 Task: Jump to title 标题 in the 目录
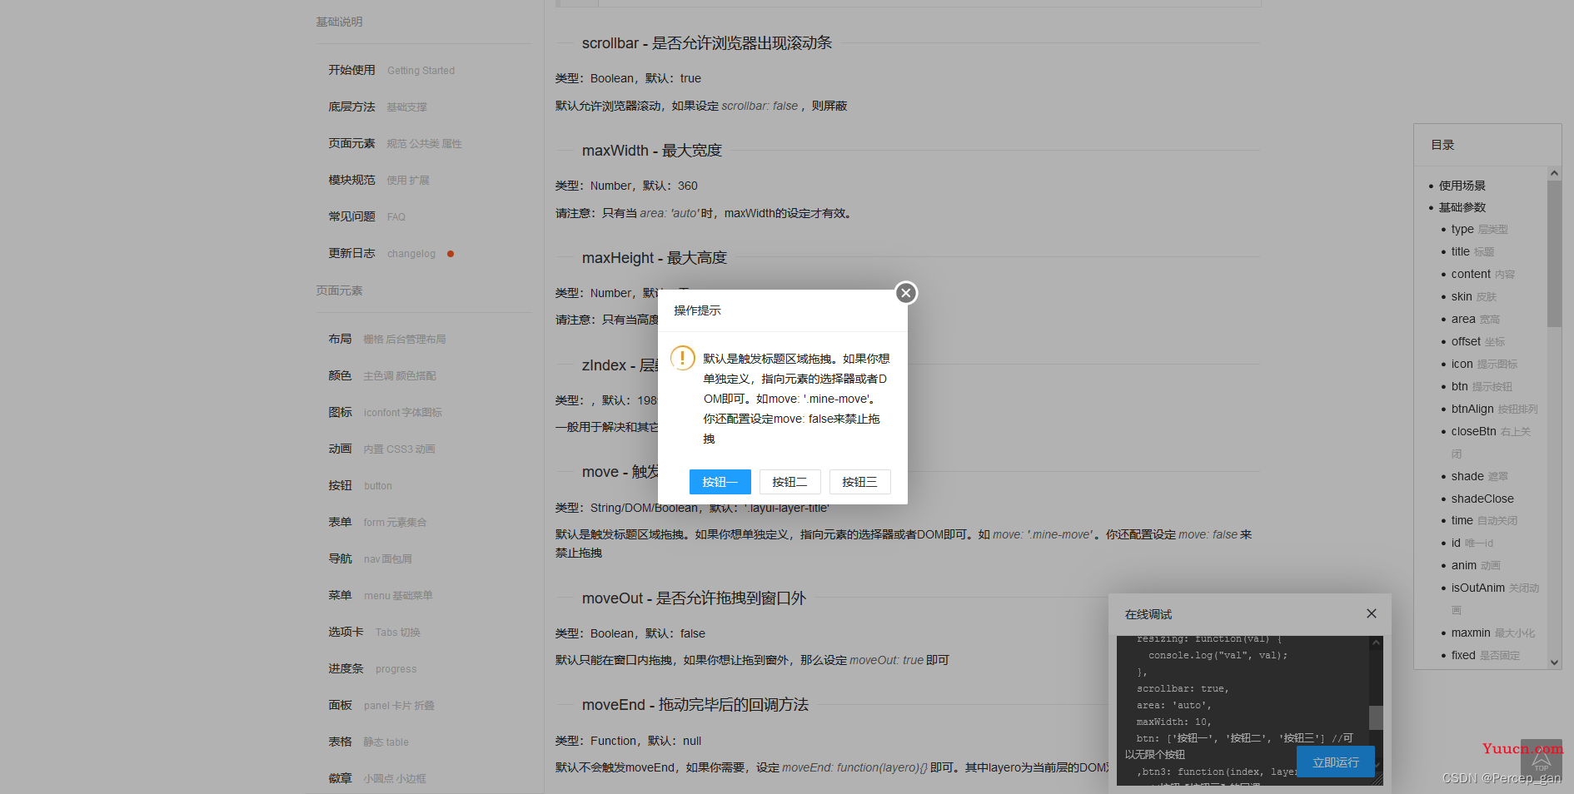pyautogui.click(x=1472, y=251)
